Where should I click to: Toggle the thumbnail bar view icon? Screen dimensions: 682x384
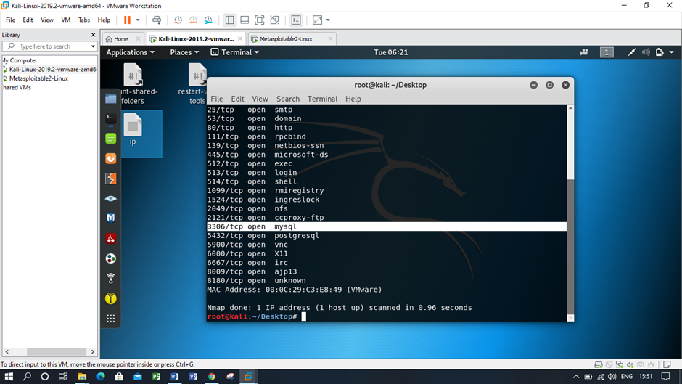(245, 20)
